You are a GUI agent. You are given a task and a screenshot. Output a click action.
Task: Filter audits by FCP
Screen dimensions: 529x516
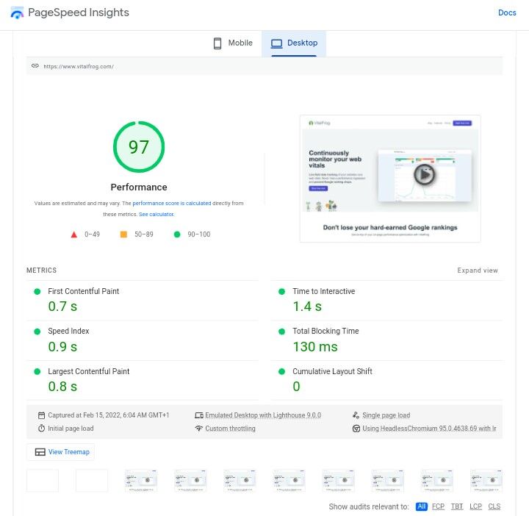coord(438,506)
